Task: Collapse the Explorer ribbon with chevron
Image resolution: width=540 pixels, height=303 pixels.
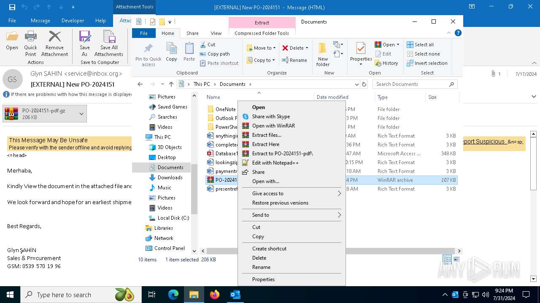Action: tap(449, 33)
